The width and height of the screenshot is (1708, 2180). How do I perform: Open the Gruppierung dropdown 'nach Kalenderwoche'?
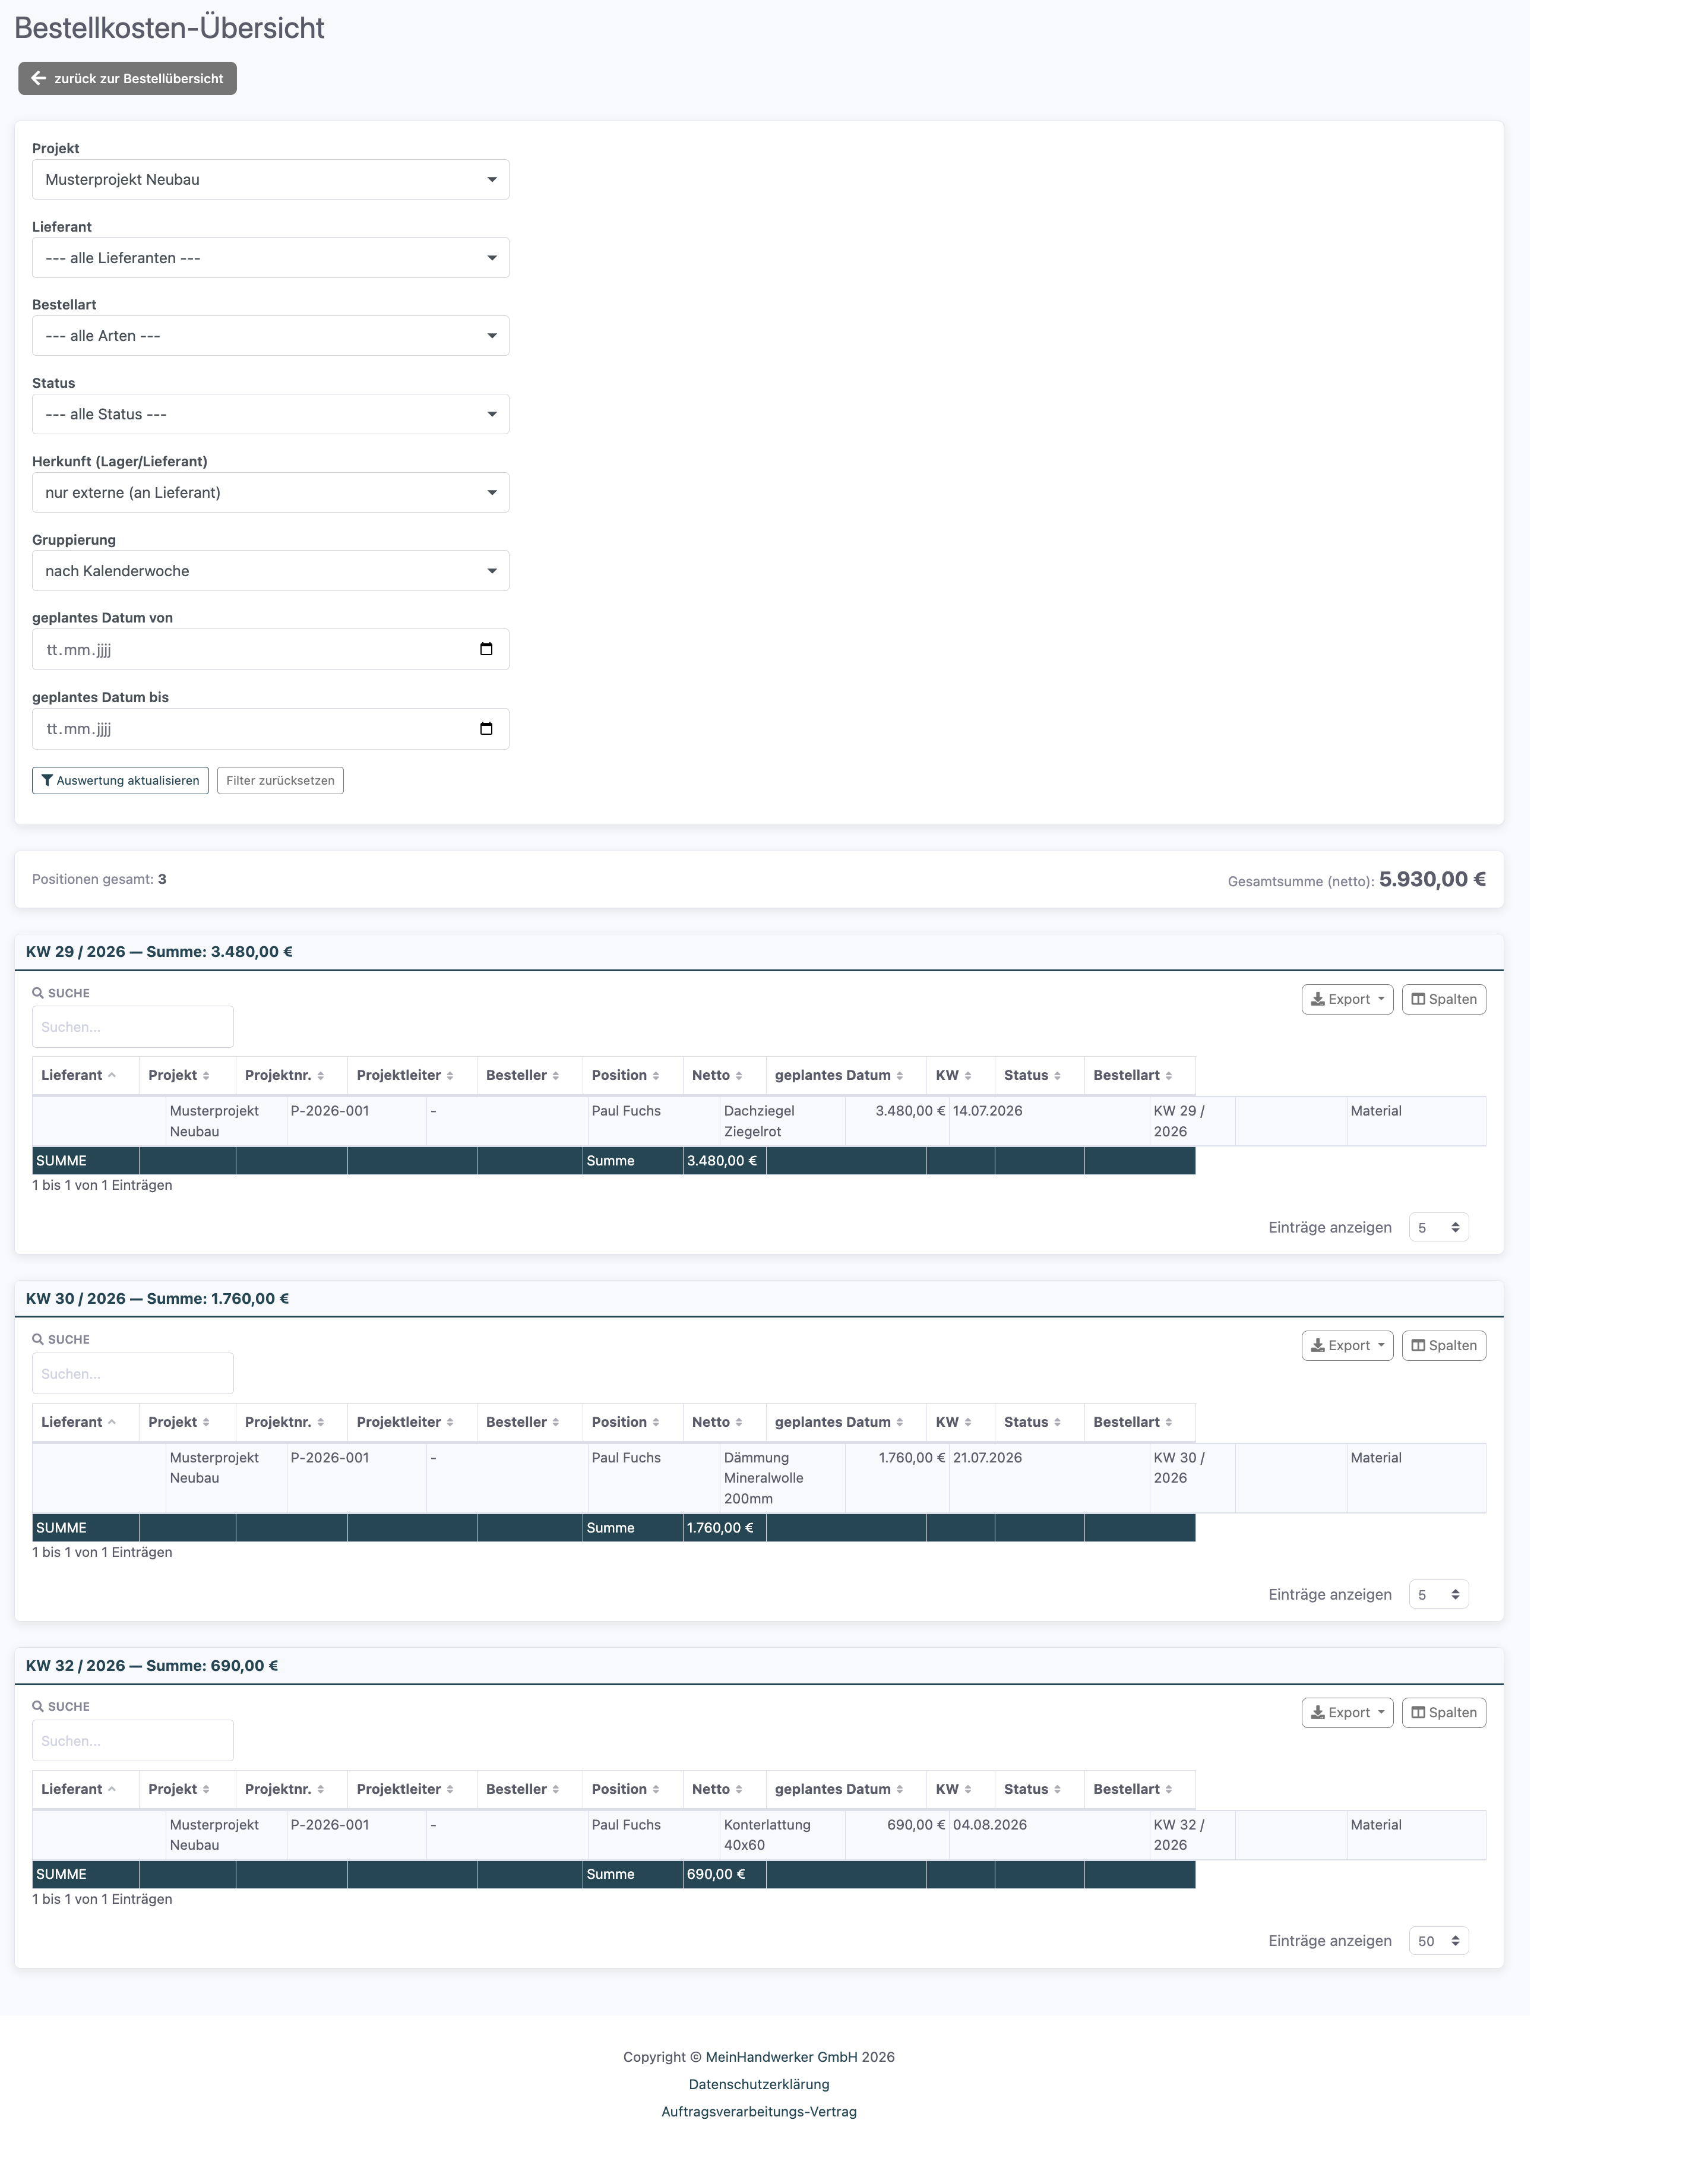(x=270, y=571)
